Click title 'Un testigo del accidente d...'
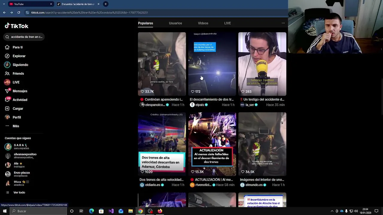This screenshot has height=215, width=383. coord(262,99)
